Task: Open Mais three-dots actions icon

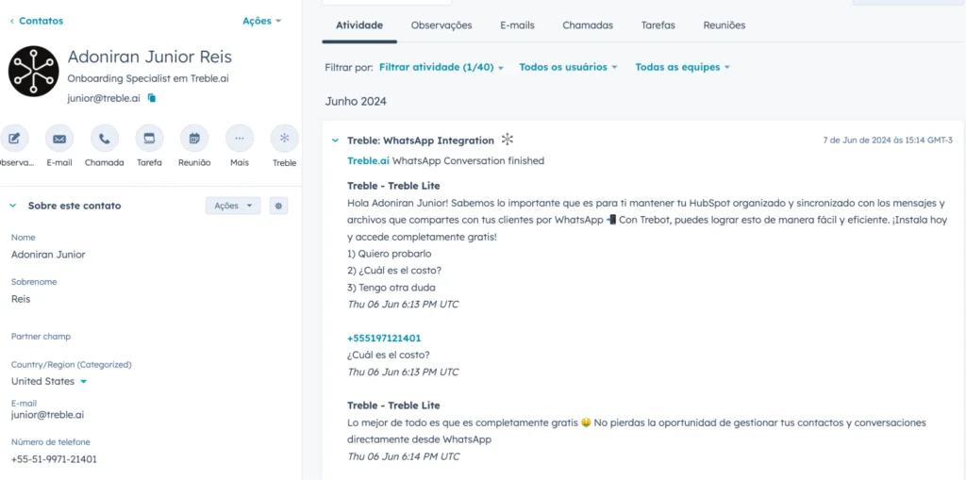Action: pyautogui.click(x=240, y=139)
